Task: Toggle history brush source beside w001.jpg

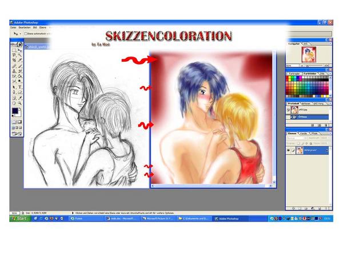Action: [x=289, y=110]
